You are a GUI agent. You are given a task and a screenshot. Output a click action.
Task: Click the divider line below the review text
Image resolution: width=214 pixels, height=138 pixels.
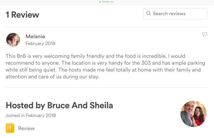[x=106, y=88]
